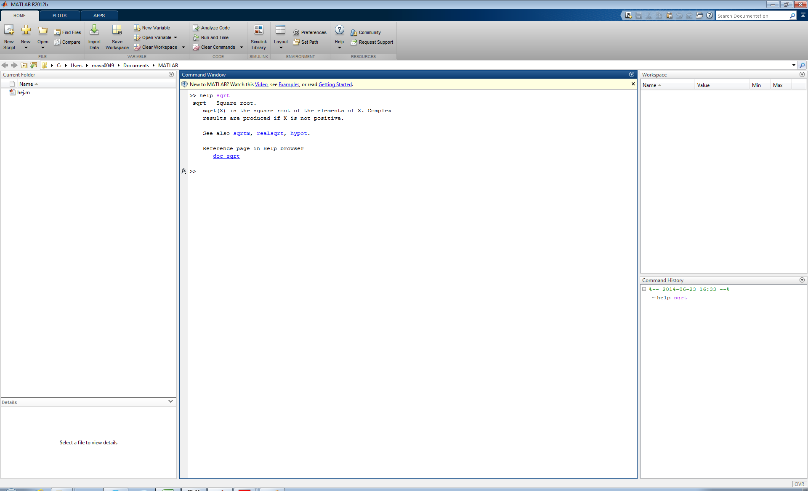Click Find Files
The height and width of the screenshot is (491, 808).
67,32
